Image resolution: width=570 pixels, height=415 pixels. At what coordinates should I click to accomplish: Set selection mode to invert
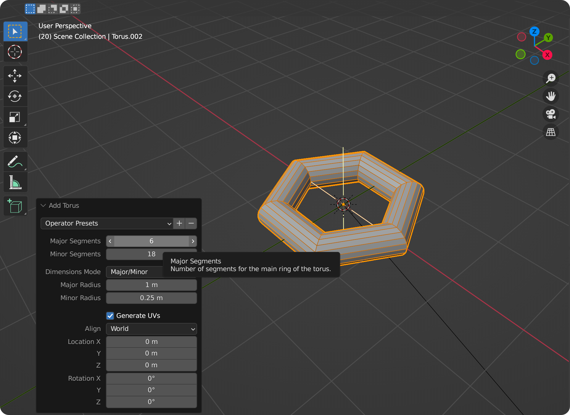pyautogui.click(x=64, y=9)
